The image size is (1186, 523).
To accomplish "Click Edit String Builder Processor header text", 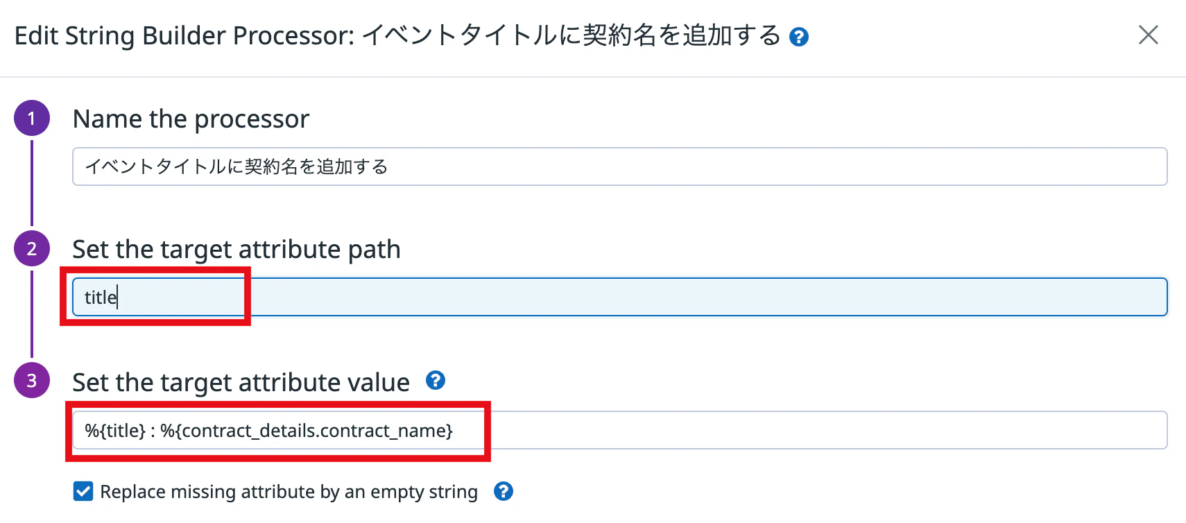I will 184,36.
